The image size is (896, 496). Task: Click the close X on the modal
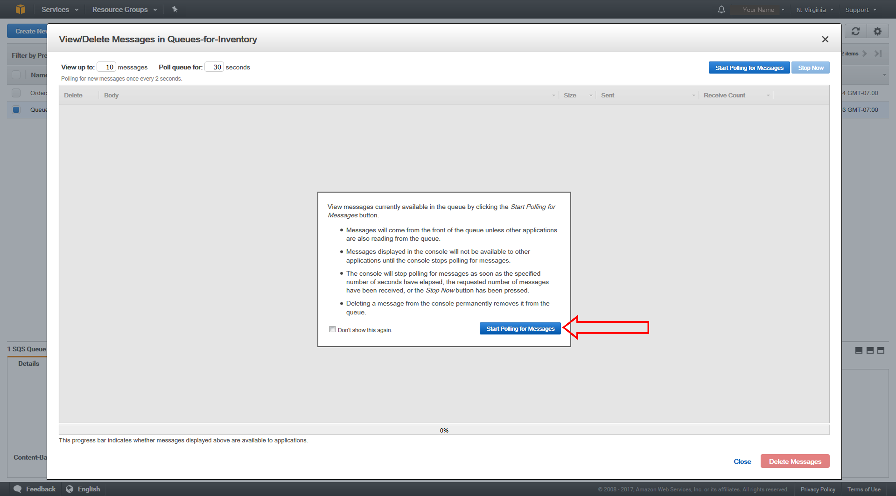click(825, 39)
